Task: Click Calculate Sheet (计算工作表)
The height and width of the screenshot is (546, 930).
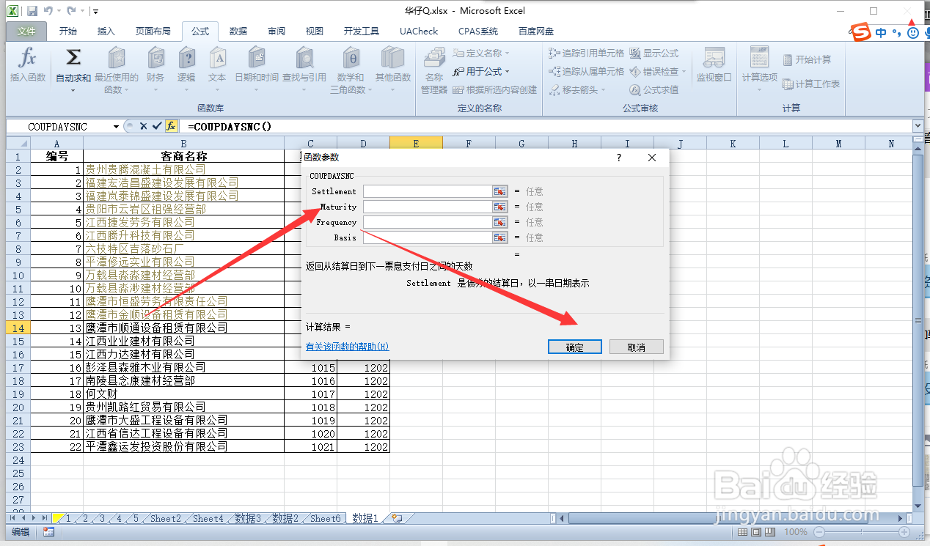Action: click(x=811, y=84)
